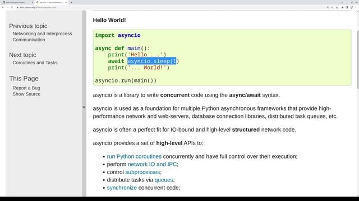Click Previous topic heading
Image resolution: width=359 pixels, height=201 pixels.
coord(28,26)
